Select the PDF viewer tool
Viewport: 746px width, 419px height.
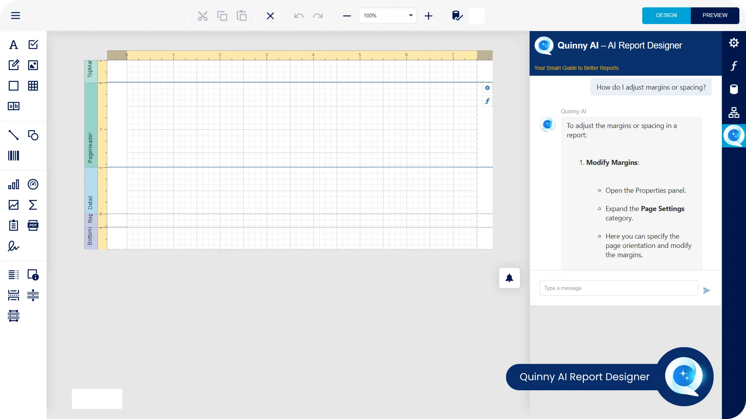(x=33, y=225)
